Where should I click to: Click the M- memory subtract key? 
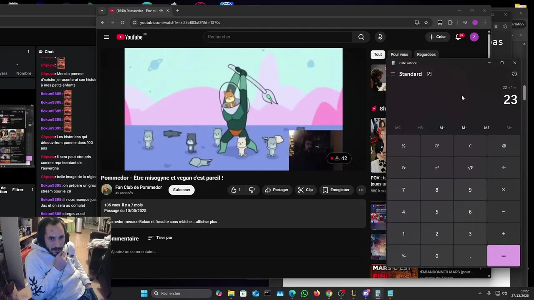(464, 128)
